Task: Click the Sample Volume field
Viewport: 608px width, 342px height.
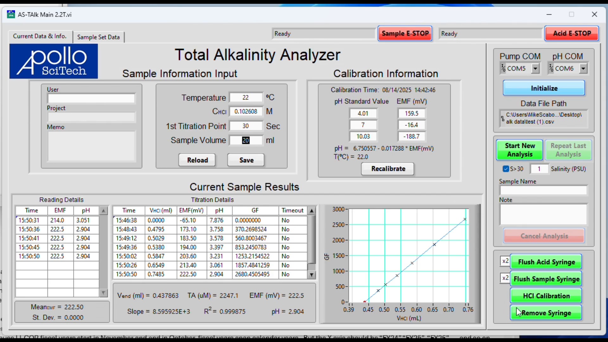Action: [x=246, y=140]
